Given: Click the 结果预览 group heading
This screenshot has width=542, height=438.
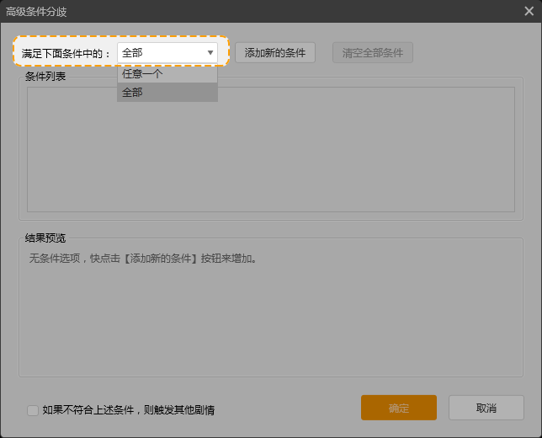Looking at the screenshot, I should [45, 238].
